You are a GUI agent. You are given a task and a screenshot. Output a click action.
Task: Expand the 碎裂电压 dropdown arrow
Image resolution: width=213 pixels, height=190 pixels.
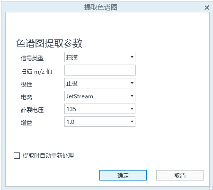point(132,109)
